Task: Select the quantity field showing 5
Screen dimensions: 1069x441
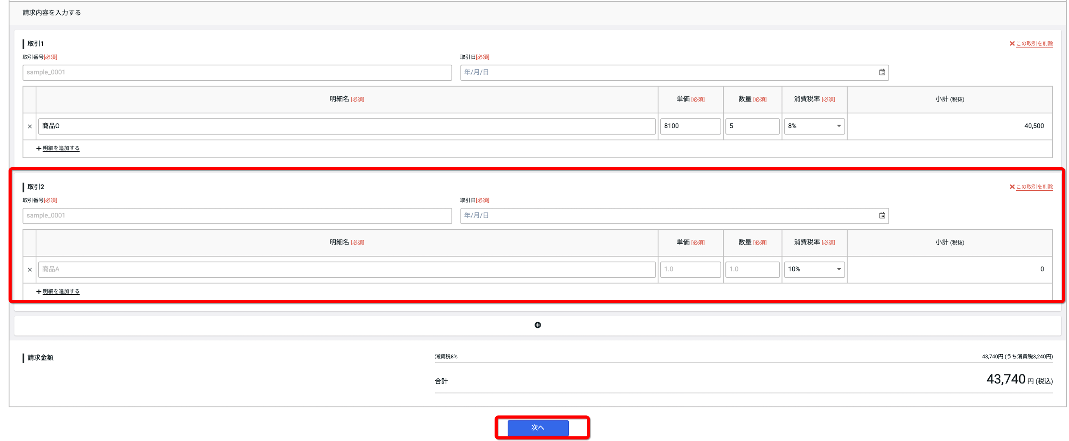Action: point(752,126)
